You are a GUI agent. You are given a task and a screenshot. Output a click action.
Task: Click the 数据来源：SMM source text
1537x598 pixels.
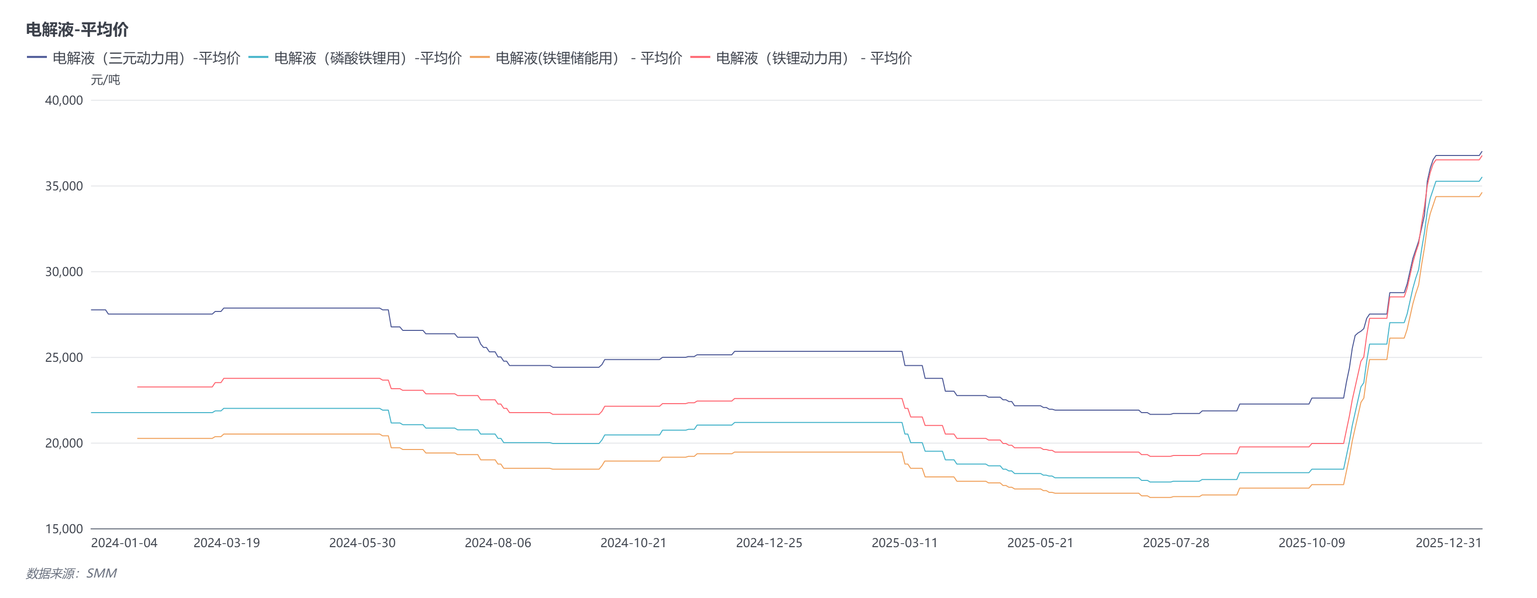(71, 574)
